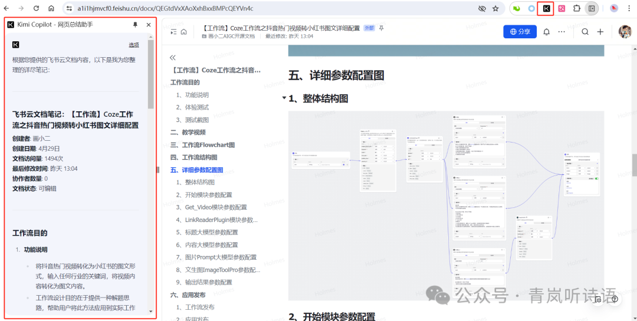Click the Kimi panel scroll-down arrow
Screen dimensions: 637x321
click(151, 311)
